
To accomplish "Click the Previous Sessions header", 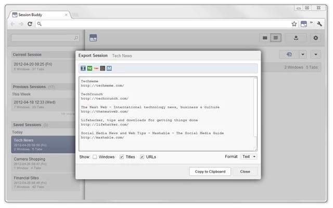I will (43, 87).
